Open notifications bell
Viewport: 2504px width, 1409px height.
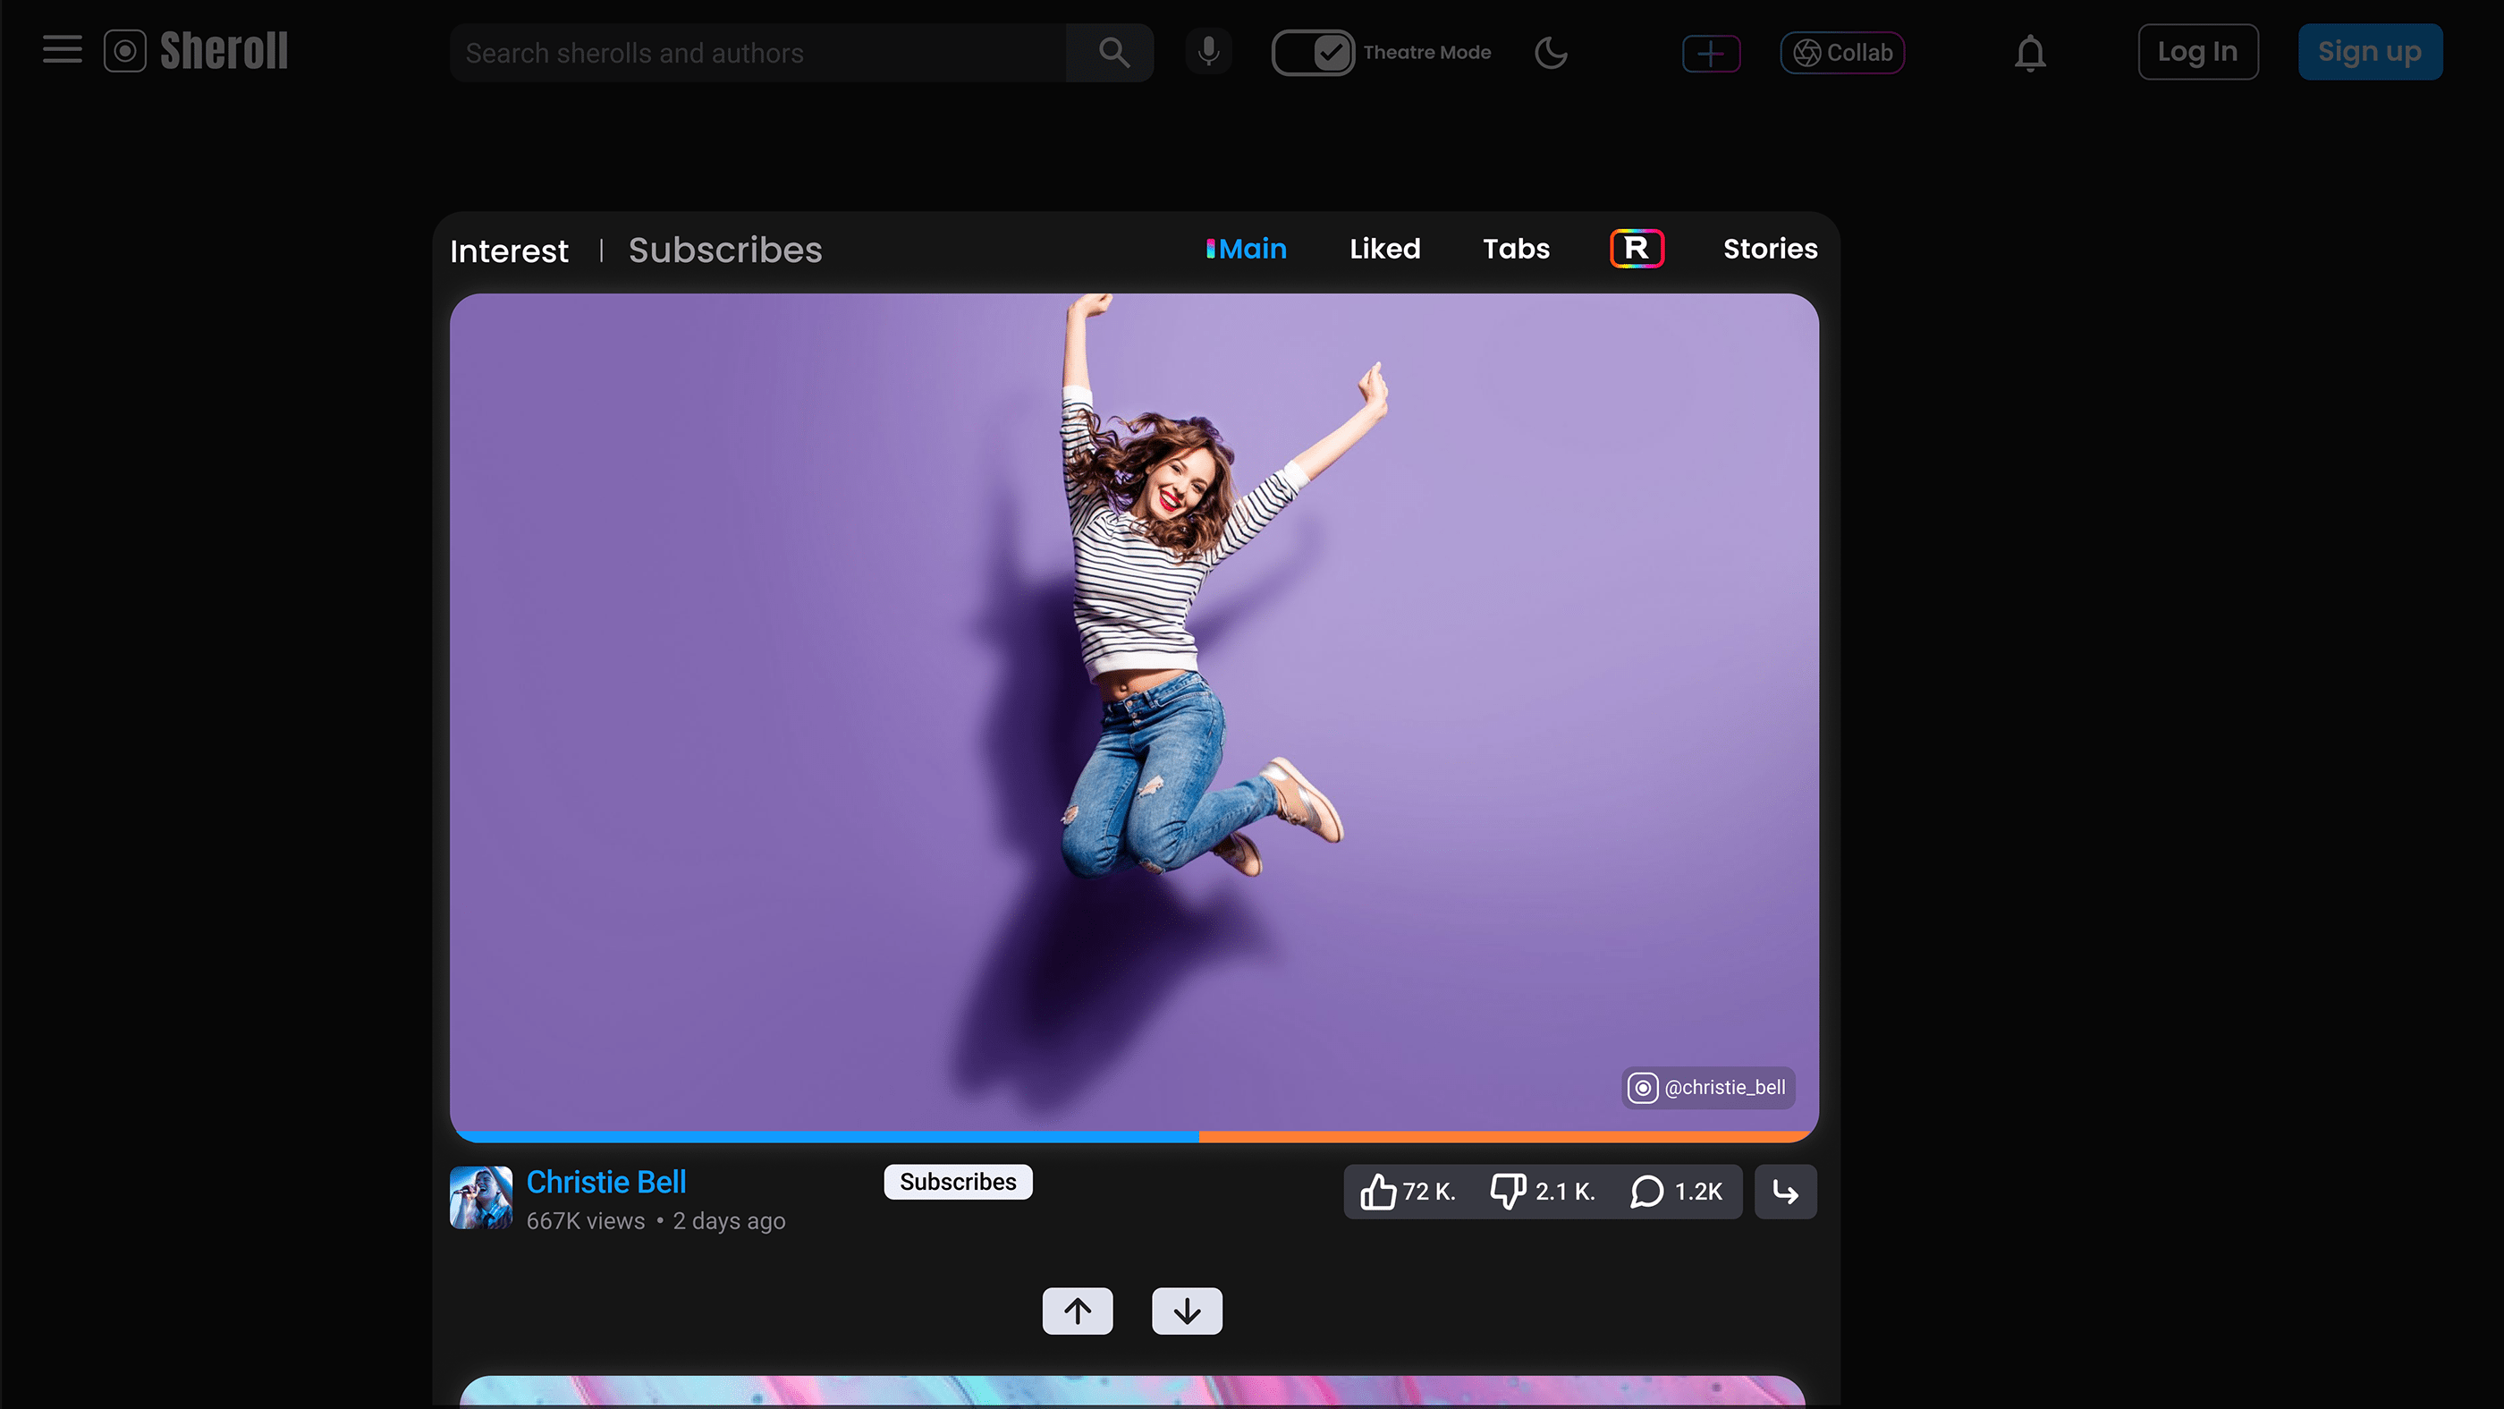(x=2030, y=53)
